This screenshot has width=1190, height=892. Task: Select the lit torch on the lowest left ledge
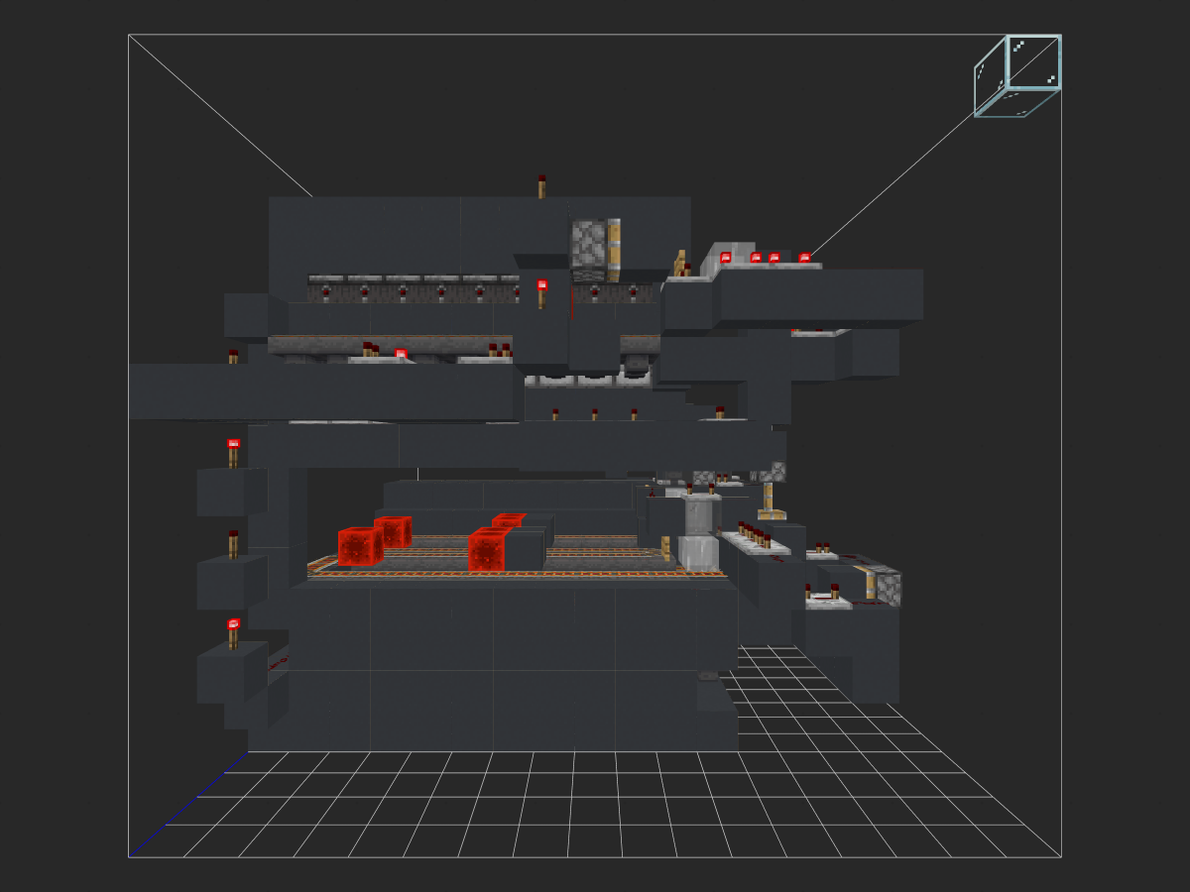(233, 631)
